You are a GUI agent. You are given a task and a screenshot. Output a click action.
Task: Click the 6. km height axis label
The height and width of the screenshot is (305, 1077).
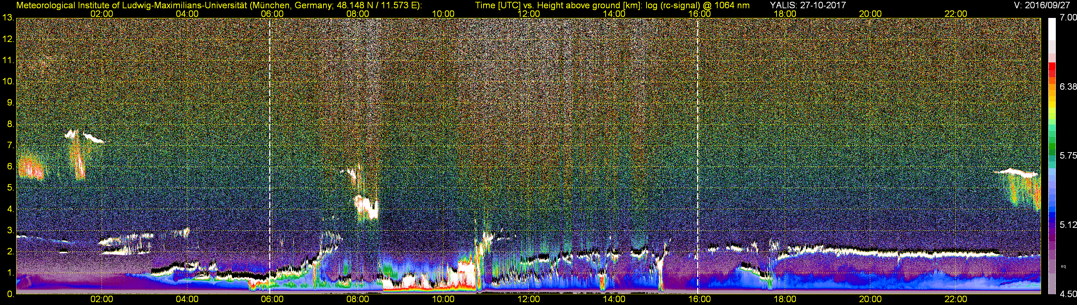tap(10, 167)
